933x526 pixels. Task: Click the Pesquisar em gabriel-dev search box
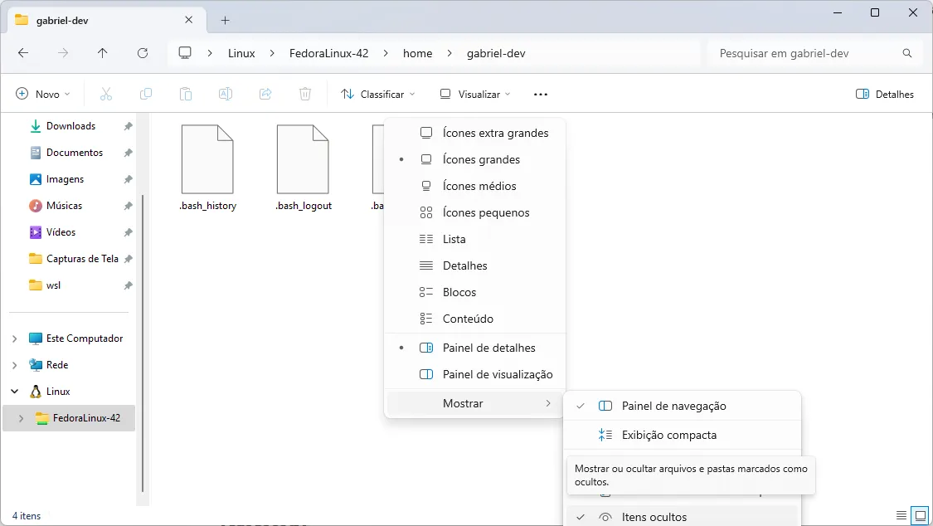click(x=814, y=53)
